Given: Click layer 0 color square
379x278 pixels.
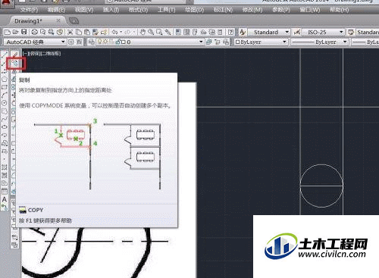Looking at the screenshot, I should pos(124,42).
